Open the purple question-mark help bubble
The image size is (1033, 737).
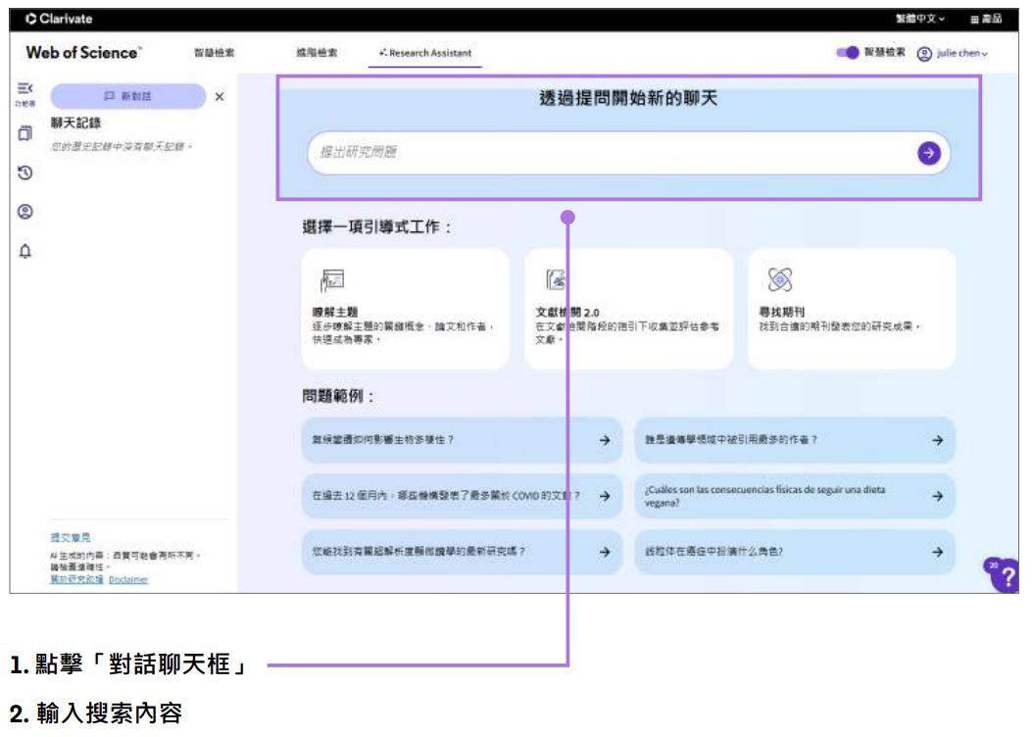click(x=1004, y=575)
